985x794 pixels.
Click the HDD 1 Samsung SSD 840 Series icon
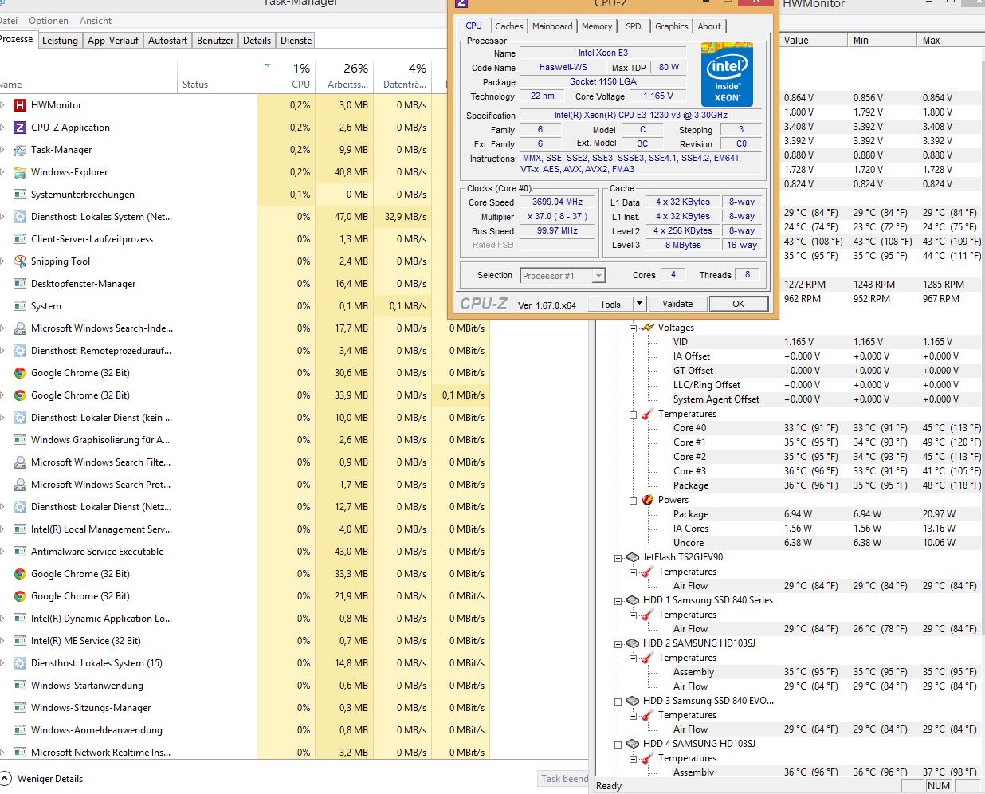point(632,600)
